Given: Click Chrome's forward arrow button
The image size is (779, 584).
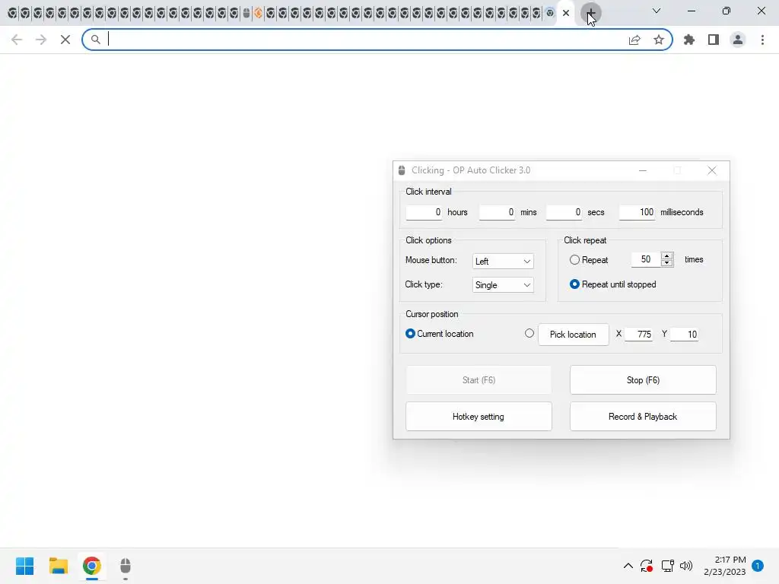Looking at the screenshot, I should [x=41, y=40].
